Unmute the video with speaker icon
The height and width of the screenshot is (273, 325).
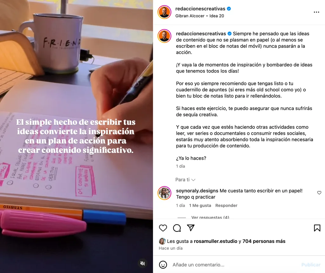click(x=143, y=263)
